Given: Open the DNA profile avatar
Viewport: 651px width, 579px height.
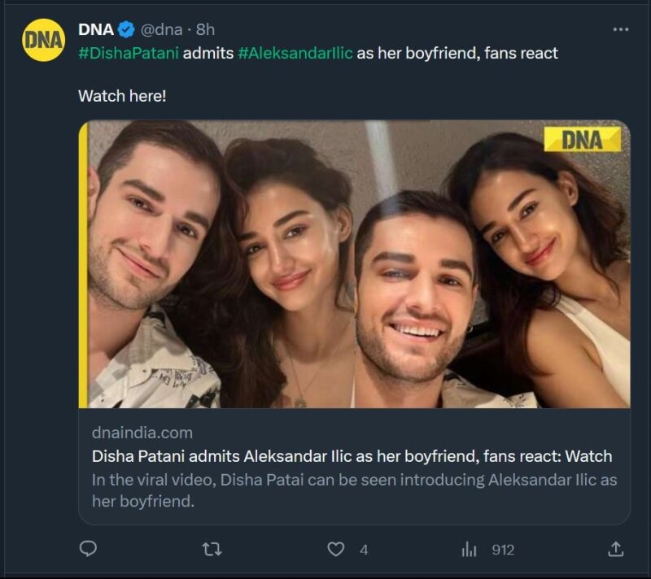Looking at the screenshot, I should [44, 41].
